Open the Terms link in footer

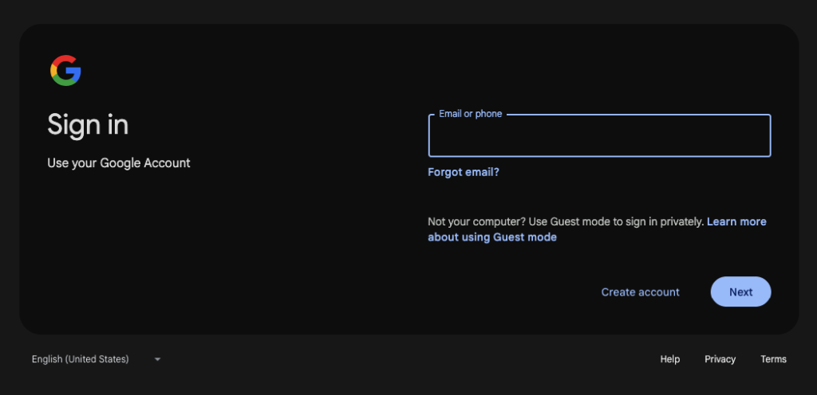773,359
